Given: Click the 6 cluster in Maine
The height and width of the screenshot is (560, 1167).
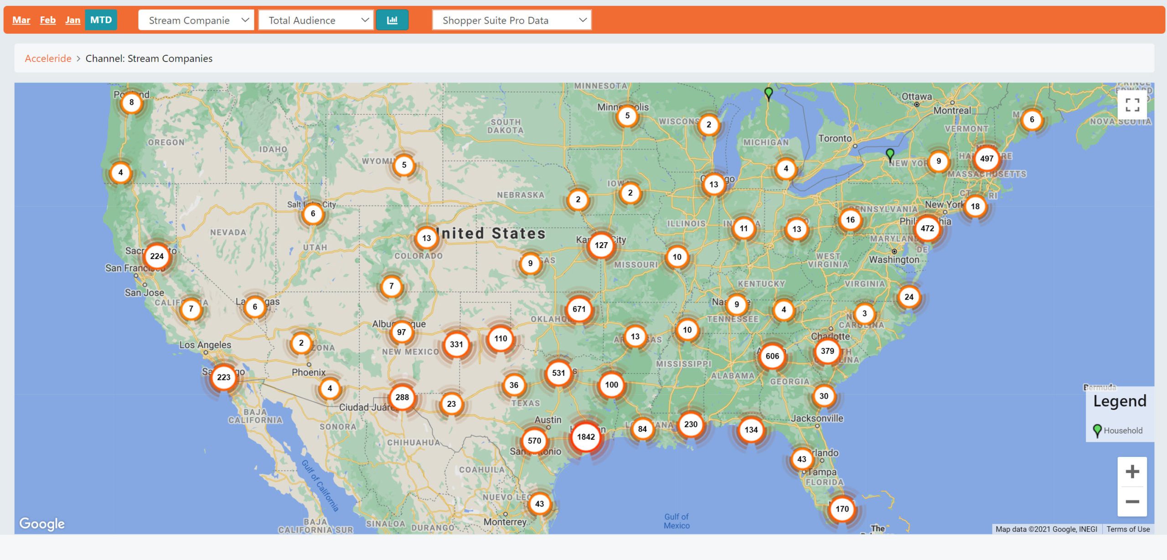Looking at the screenshot, I should pos(1032,120).
